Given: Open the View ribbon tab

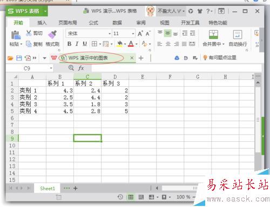Looking at the screenshot, I should [165, 23].
